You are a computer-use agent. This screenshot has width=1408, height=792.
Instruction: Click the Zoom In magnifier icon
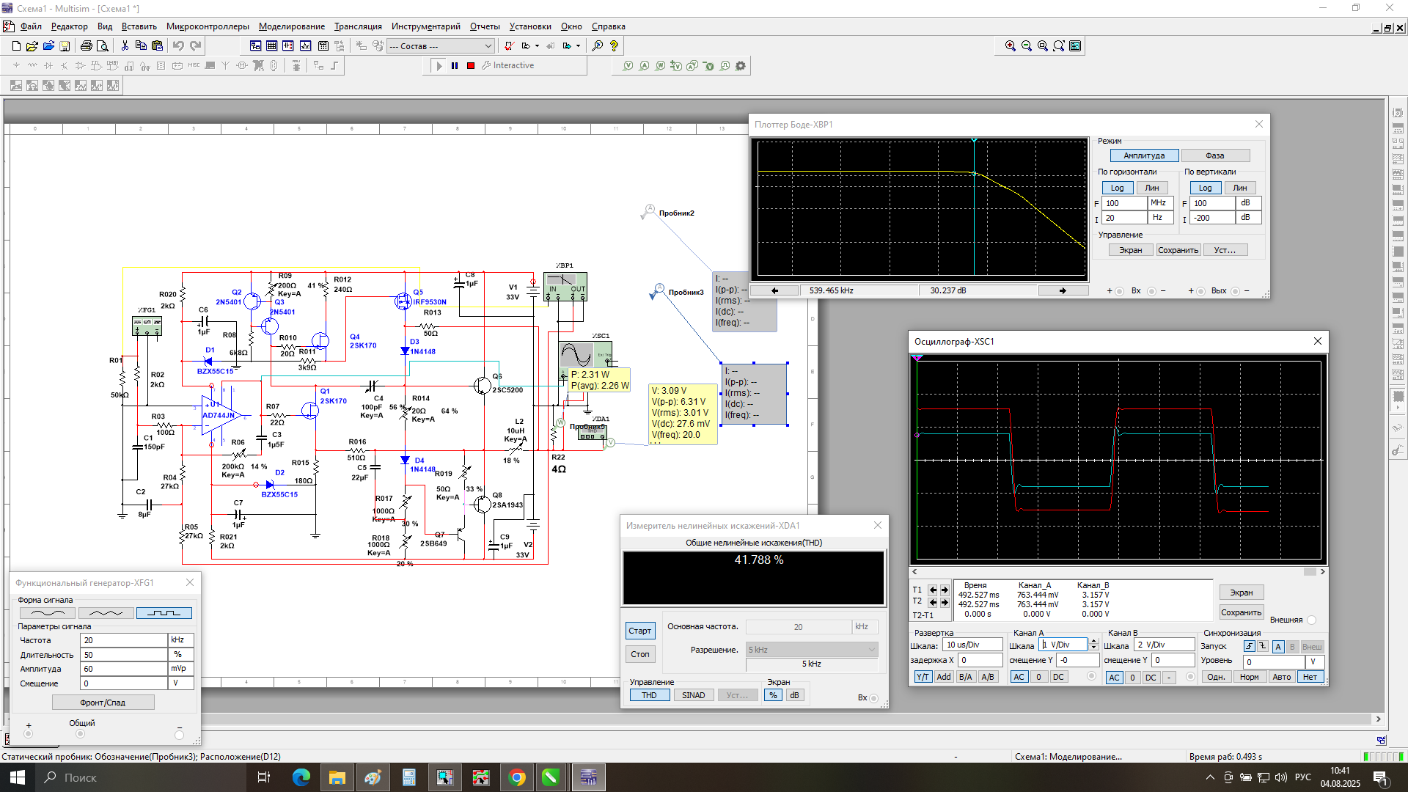pyautogui.click(x=1010, y=46)
